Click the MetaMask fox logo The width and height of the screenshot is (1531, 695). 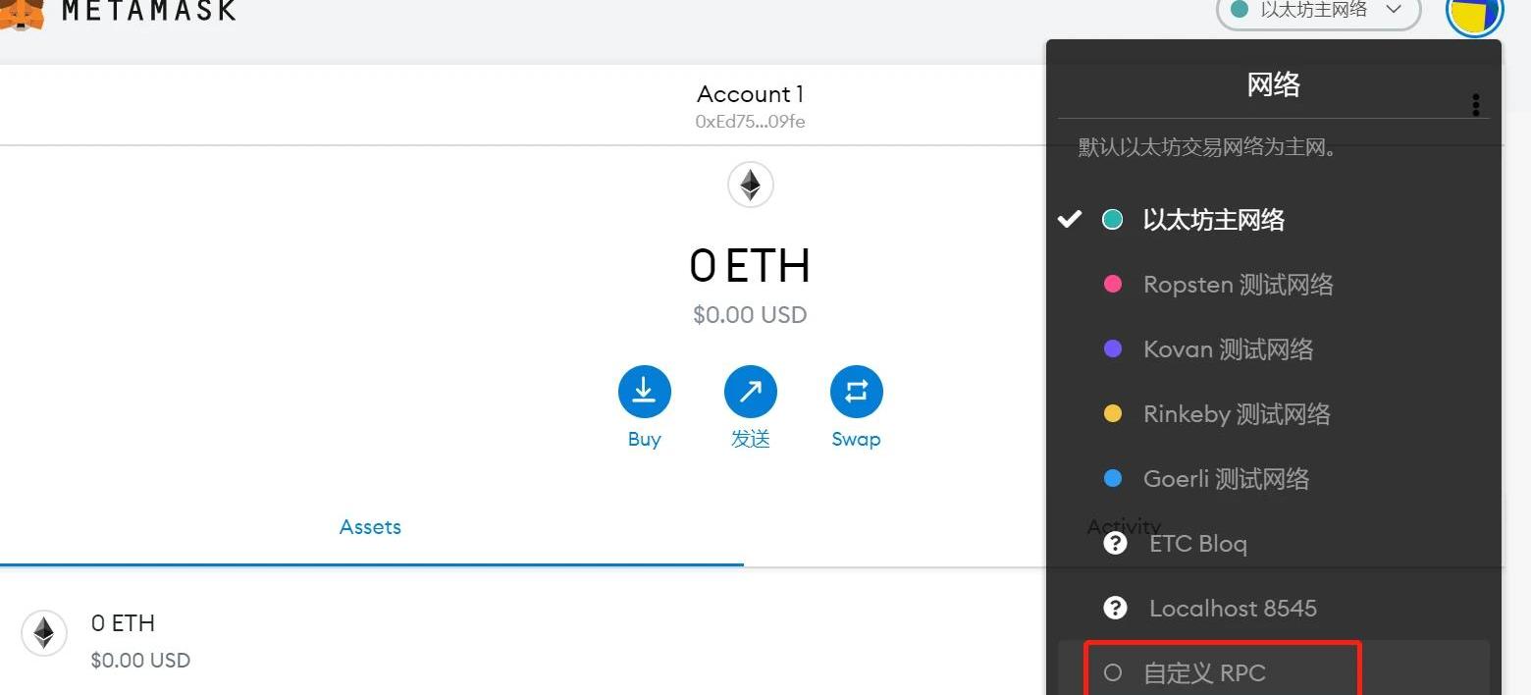(x=20, y=12)
